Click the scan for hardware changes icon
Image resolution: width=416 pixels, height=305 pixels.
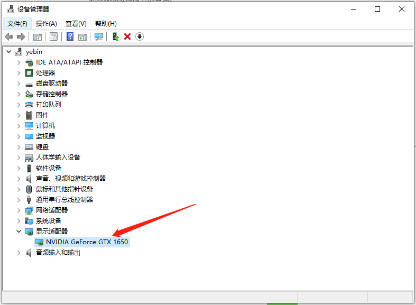(x=98, y=36)
